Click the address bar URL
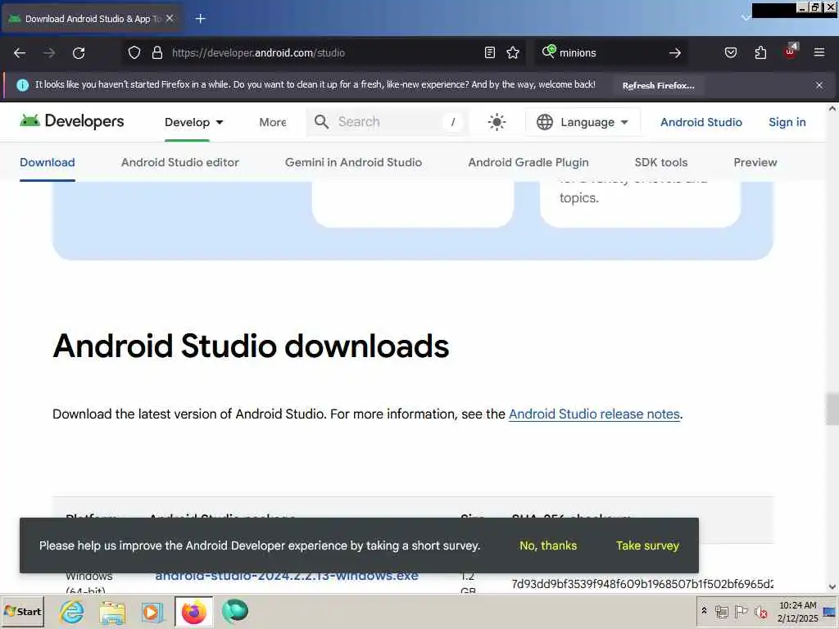 258,53
